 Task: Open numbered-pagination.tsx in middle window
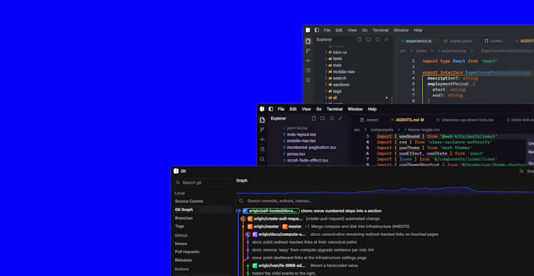(311, 148)
